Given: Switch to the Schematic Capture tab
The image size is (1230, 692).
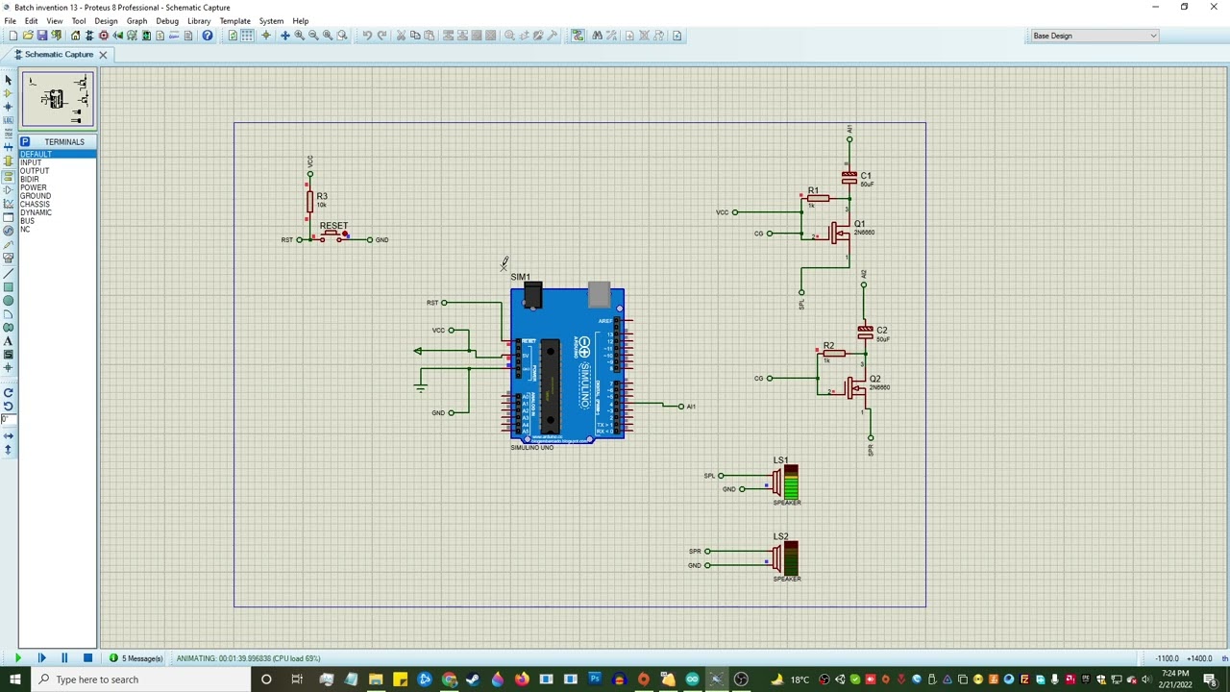Looking at the screenshot, I should [x=59, y=55].
